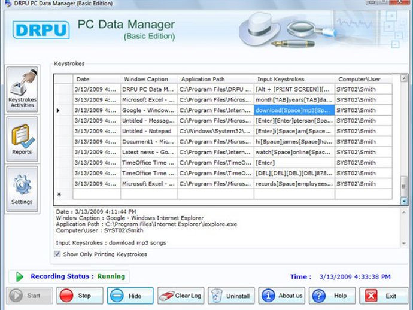
Task: Select the 'records[Space]employees...' keystrokes cell
Action: 294,184
